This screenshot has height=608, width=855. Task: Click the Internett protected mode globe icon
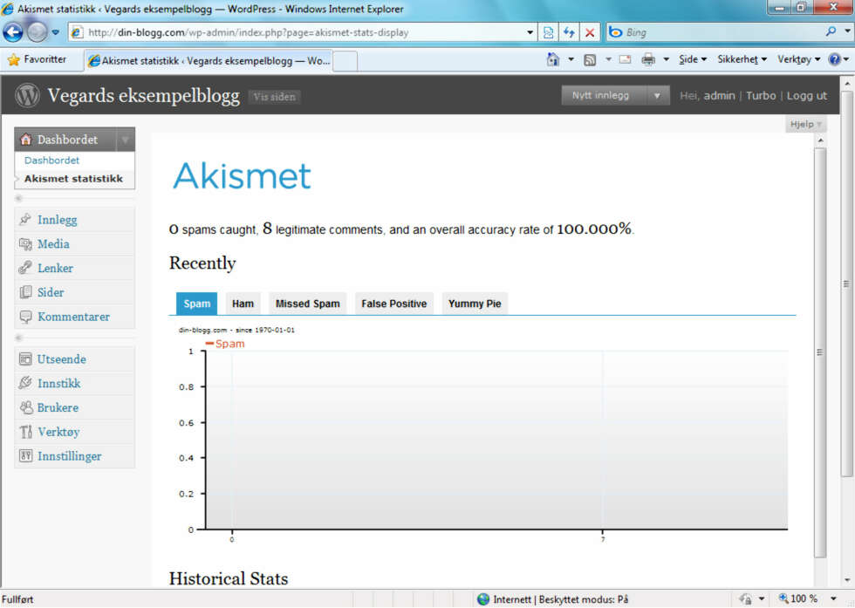[x=483, y=599]
